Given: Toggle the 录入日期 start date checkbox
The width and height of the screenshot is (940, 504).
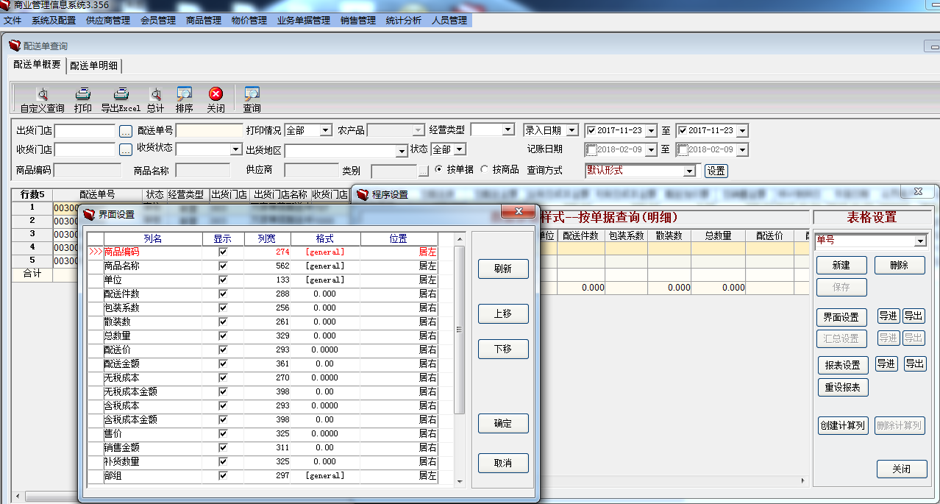Looking at the screenshot, I should tap(591, 131).
